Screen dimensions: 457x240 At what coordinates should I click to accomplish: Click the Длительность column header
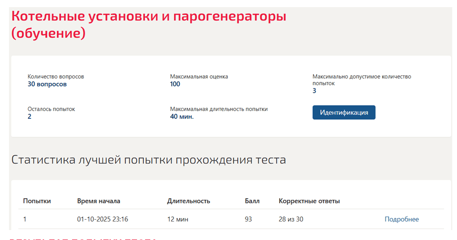pos(189,201)
